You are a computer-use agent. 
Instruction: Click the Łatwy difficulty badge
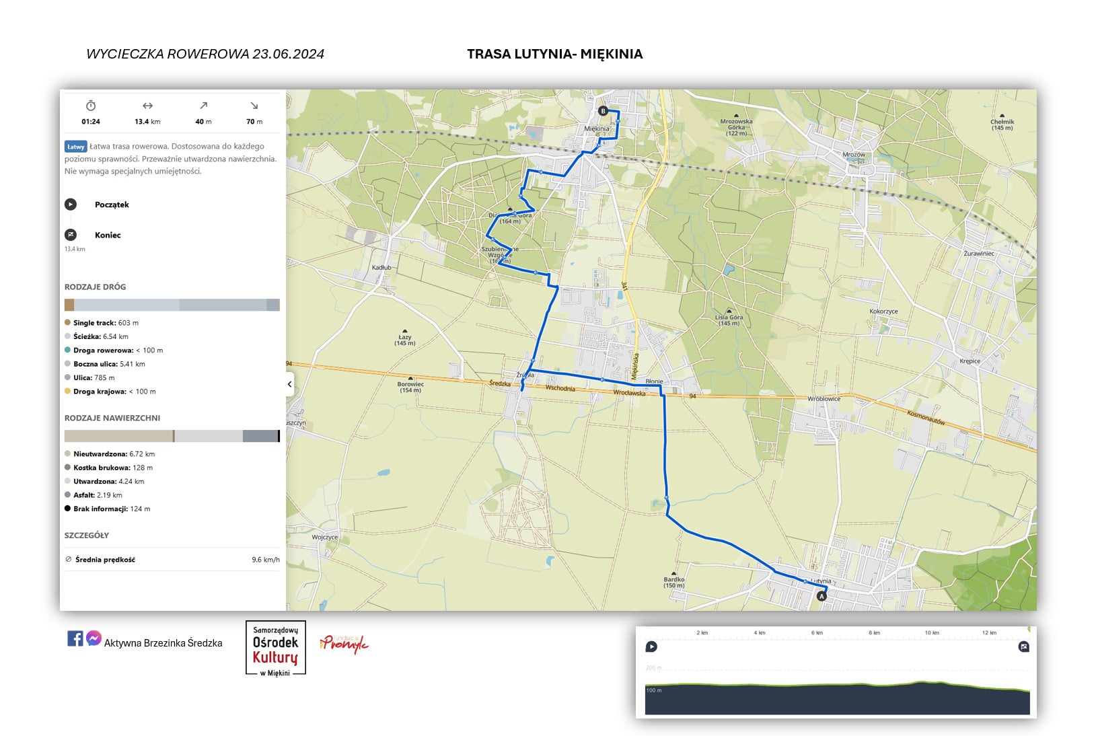pyautogui.click(x=75, y=147)
